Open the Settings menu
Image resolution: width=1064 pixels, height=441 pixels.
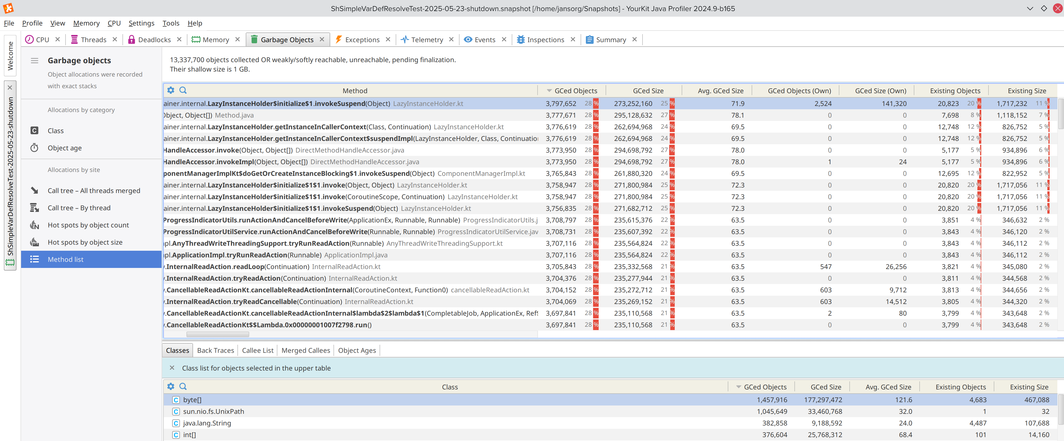tap(141, 23)
